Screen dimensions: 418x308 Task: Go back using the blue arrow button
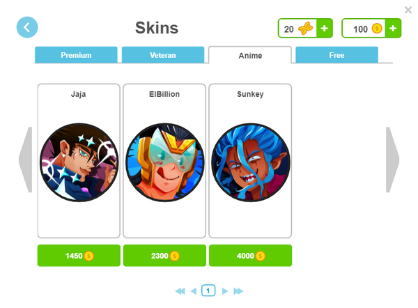[x=27, y=27]
